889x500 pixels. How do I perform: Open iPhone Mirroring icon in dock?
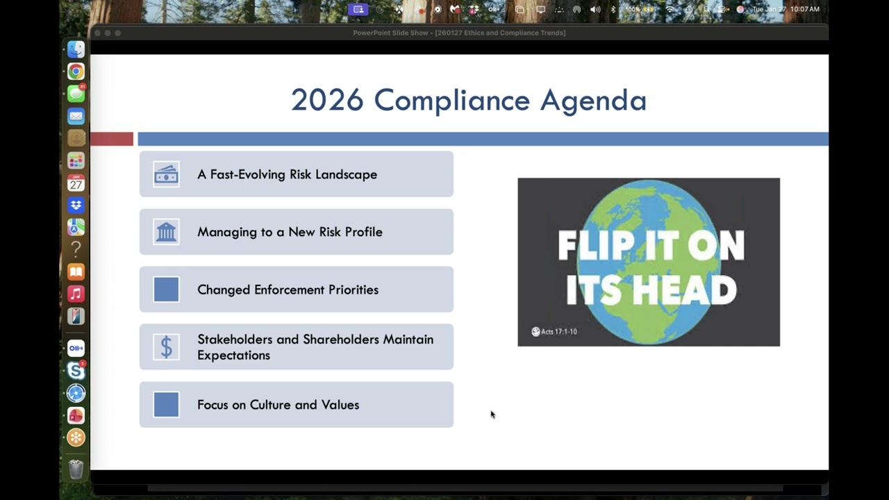pyautogui.click(x=76, y=316)
